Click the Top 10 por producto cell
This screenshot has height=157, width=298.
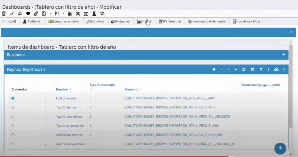(x=70, y=126)
